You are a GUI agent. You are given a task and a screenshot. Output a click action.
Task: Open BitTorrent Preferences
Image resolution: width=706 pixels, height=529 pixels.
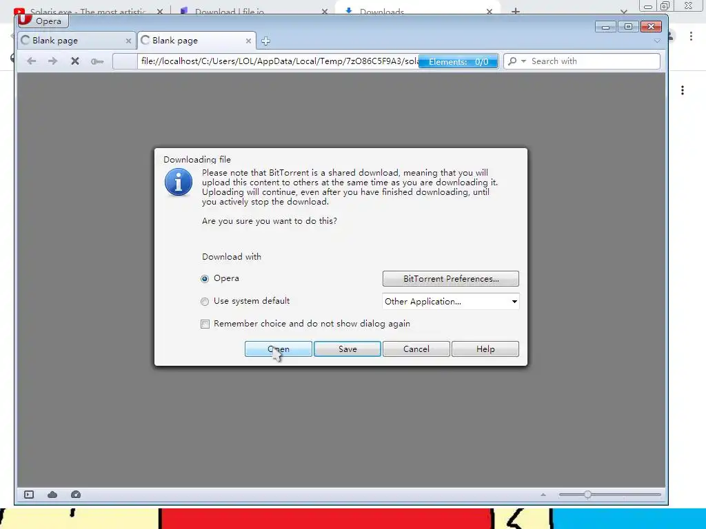tap(451, 279)
